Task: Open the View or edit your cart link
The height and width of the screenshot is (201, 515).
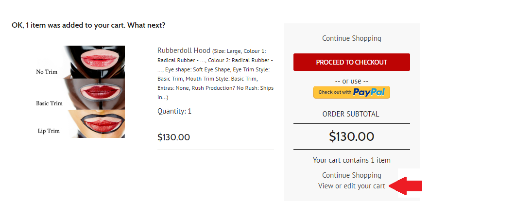Action: tap(351, 186)
